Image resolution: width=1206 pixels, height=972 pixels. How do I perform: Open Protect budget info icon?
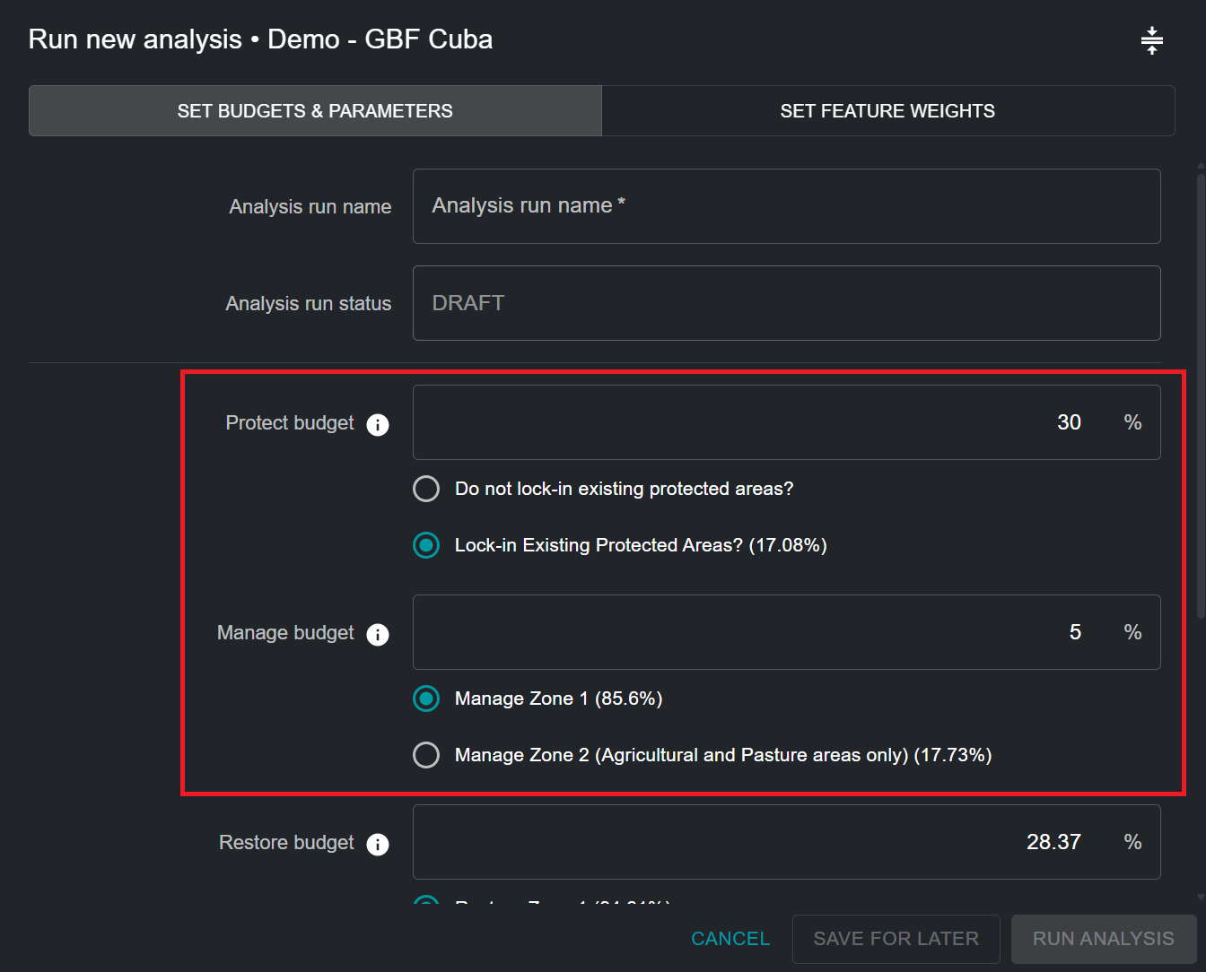(x=378, y=424)
